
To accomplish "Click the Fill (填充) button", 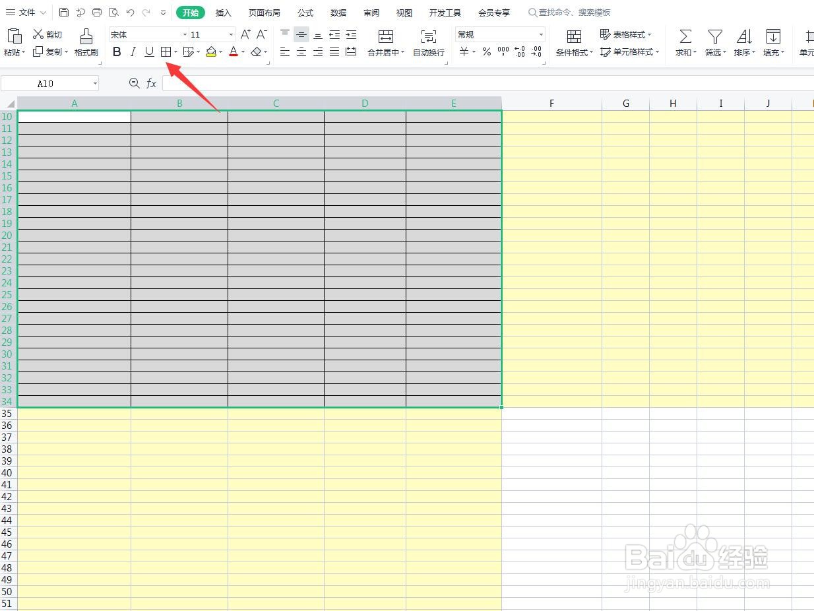I will [x=773, y=42].
